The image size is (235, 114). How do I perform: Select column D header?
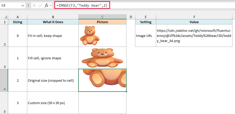pos(131,17)
